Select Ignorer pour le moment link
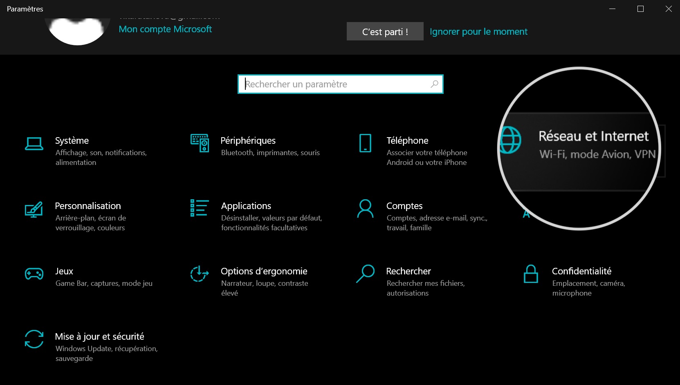 [x=478, y=31]
